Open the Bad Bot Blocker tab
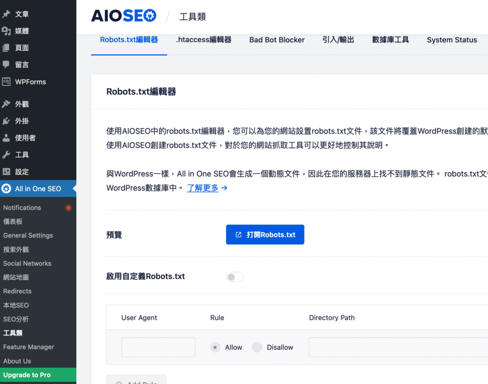488x384 pixels. 277,40
